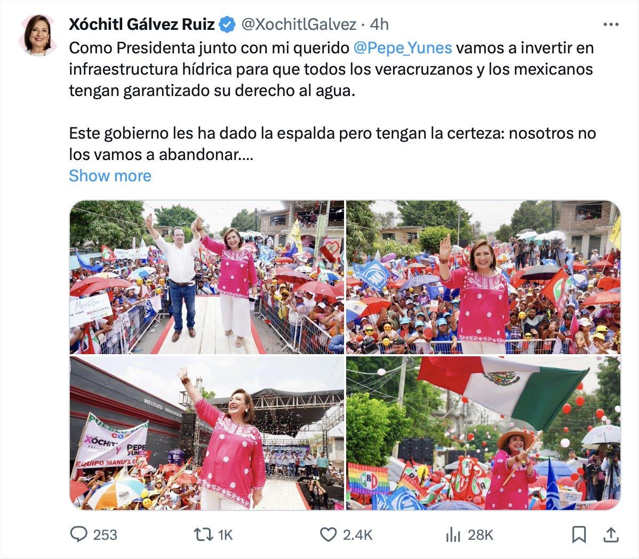Click the profile avatar picture
Image resolution: width=639 pixels, height=559 pixels.
coord(38,35)
